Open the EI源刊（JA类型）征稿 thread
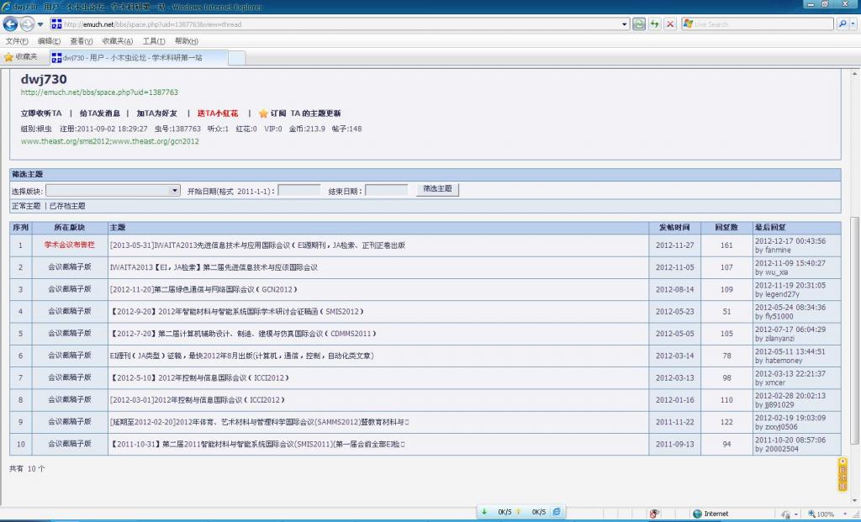The width and height of the screenshot is (861, 522). (242, 356)
